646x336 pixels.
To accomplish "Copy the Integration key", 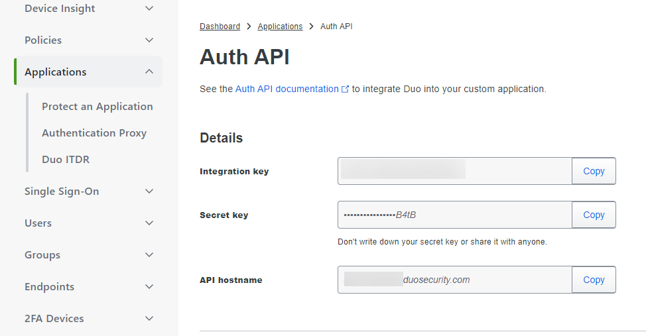I will click(594, 171).
